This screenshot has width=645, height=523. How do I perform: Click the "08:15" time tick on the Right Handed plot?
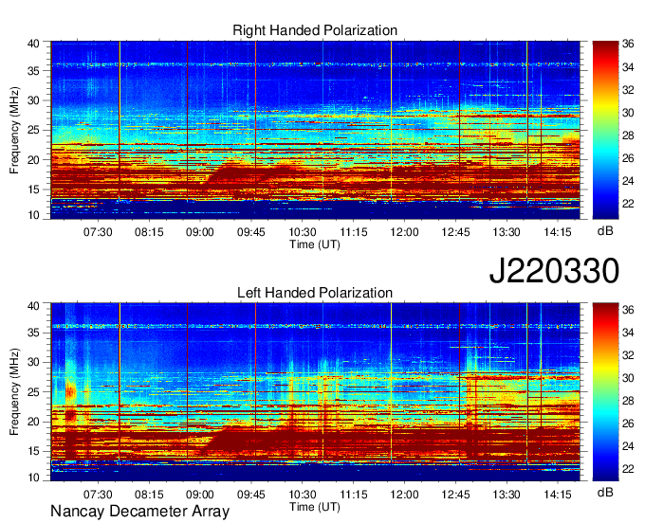tap(149, 232)
